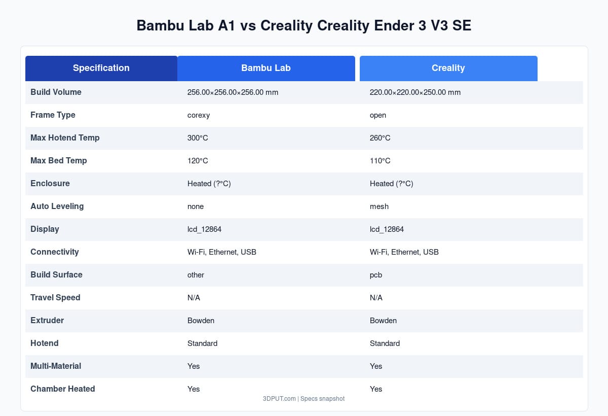Click the Specification column header

pos(101,68)
